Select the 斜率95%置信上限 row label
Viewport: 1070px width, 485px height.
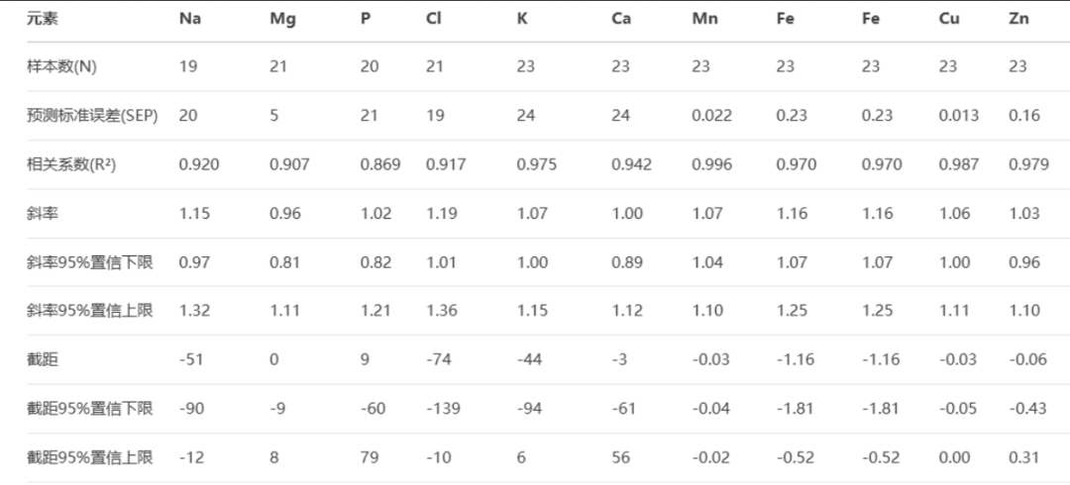click(89, 311)
